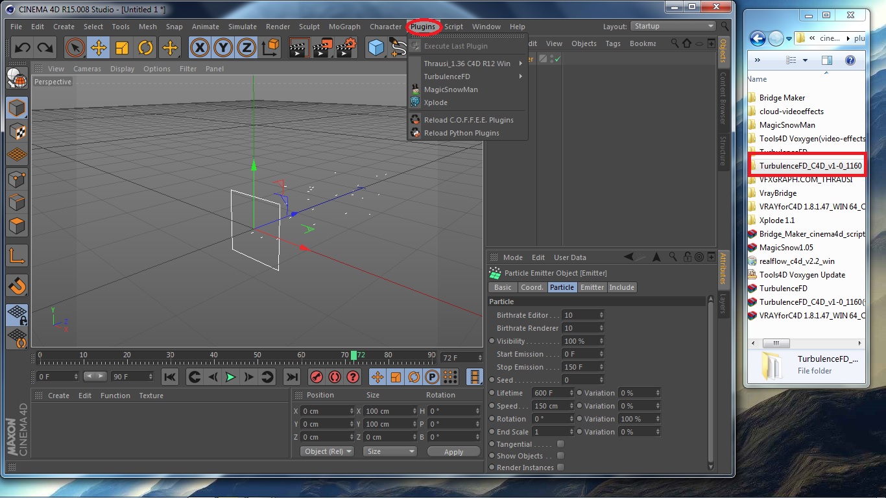The width and height of the screenshot is (886, 498).
Task: Click Record Active Objects red key icon
Action: pos(317,377)
